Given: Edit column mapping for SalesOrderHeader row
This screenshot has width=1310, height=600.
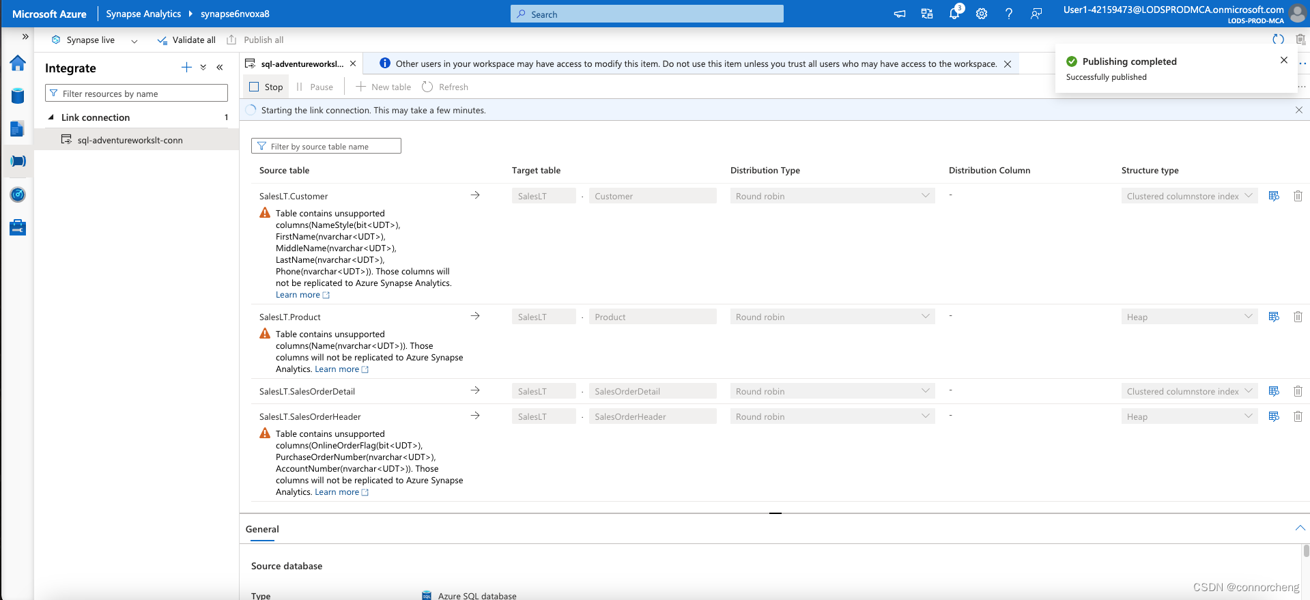Looking at the screenshot, I should pos(1274,416).
